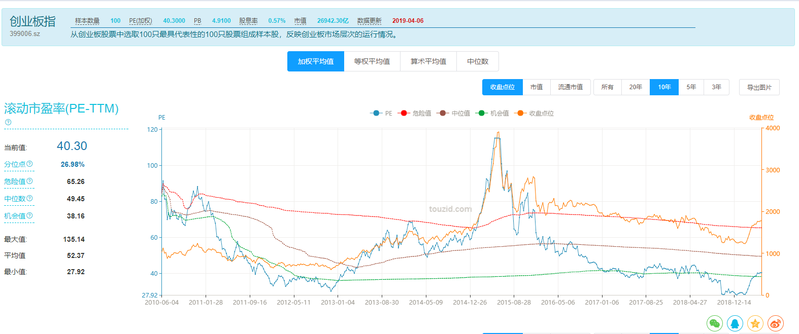Viewport: 799px width, 334px height.
Task: Toggle 机会值 line in chart legend
Action: point(492,113)
